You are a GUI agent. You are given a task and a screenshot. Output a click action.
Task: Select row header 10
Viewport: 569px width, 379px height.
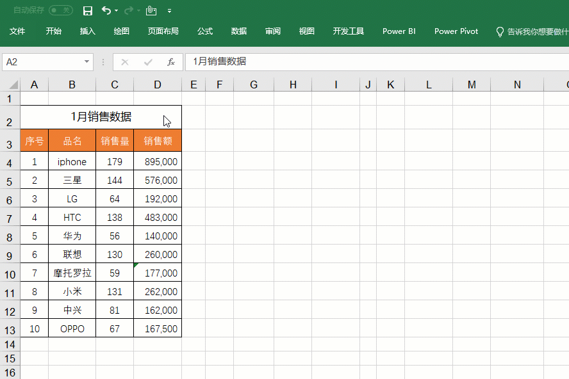(10, 274)
